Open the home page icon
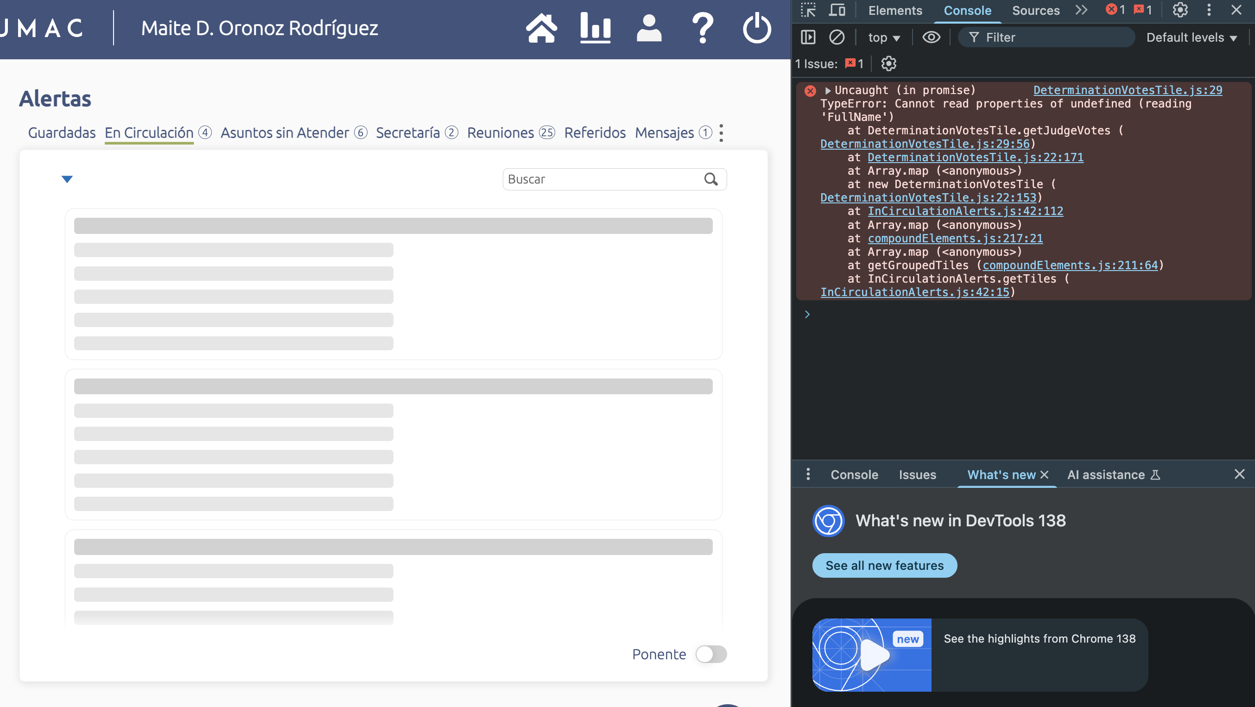This screenshot has width=1255, height=707. click(x=541, y=28)
